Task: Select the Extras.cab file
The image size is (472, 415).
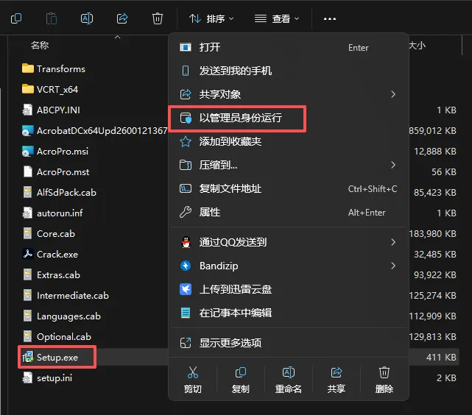Action: (x=51, y=275)
